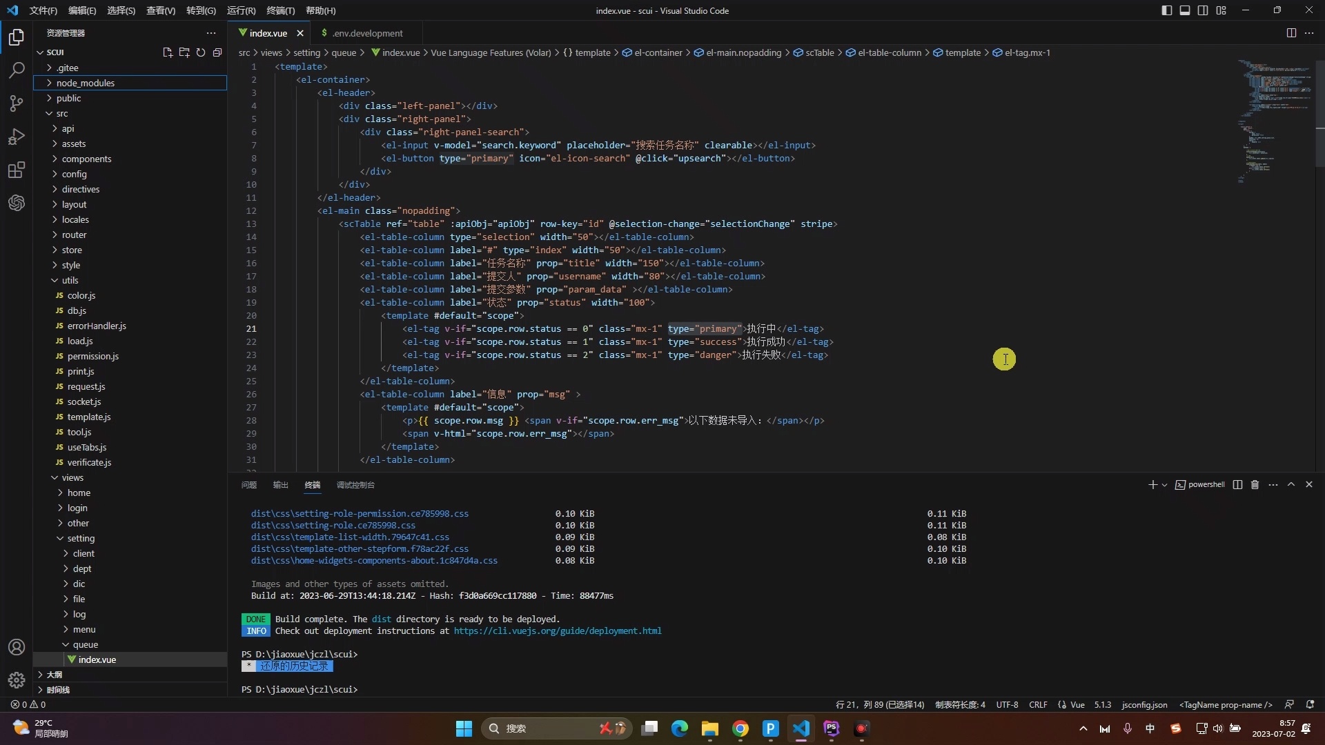Create a new file in SCUI explorer

167,52
